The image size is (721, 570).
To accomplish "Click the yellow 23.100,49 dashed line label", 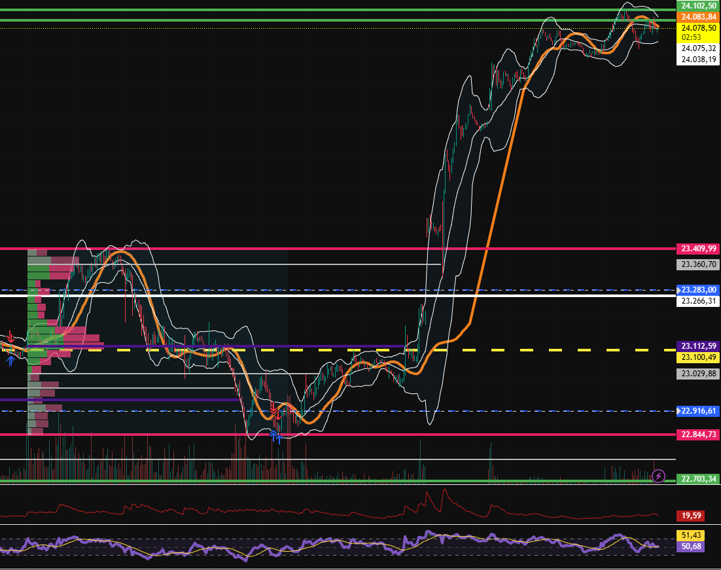I will coord(698,357).
